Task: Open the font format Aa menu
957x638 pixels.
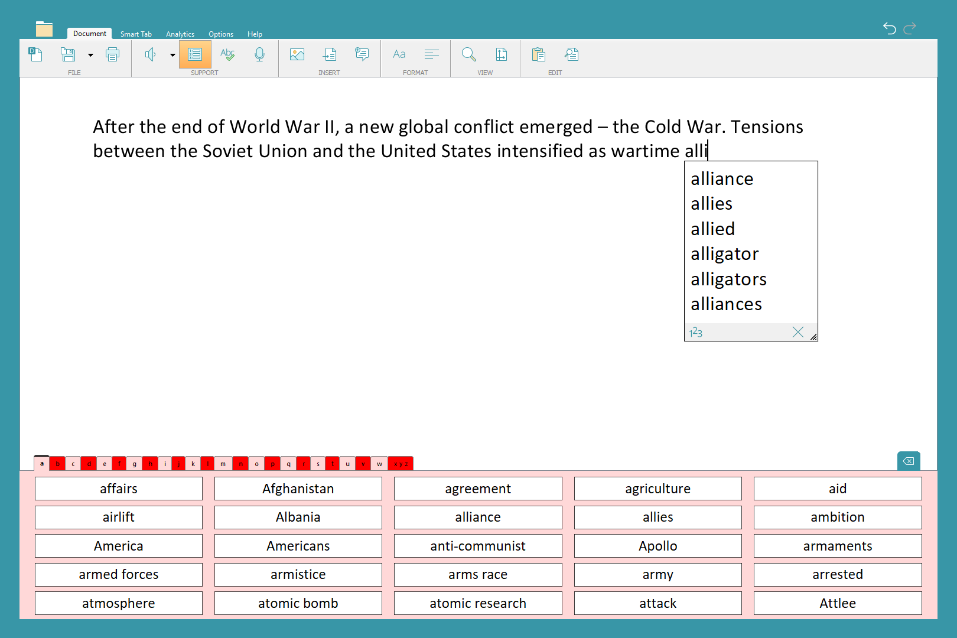Action: (399, 55)
